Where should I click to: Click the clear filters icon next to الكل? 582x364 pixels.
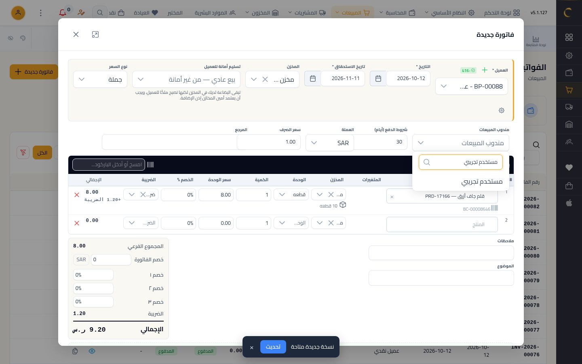[x=23, y=152]
